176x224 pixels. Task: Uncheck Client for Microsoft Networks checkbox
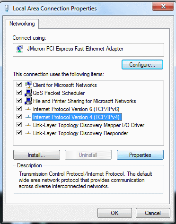click(19, 85)
